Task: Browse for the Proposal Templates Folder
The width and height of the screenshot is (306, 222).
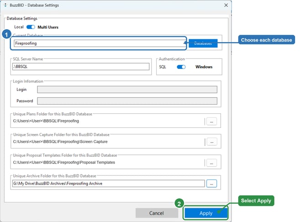Action: (211, 163)
